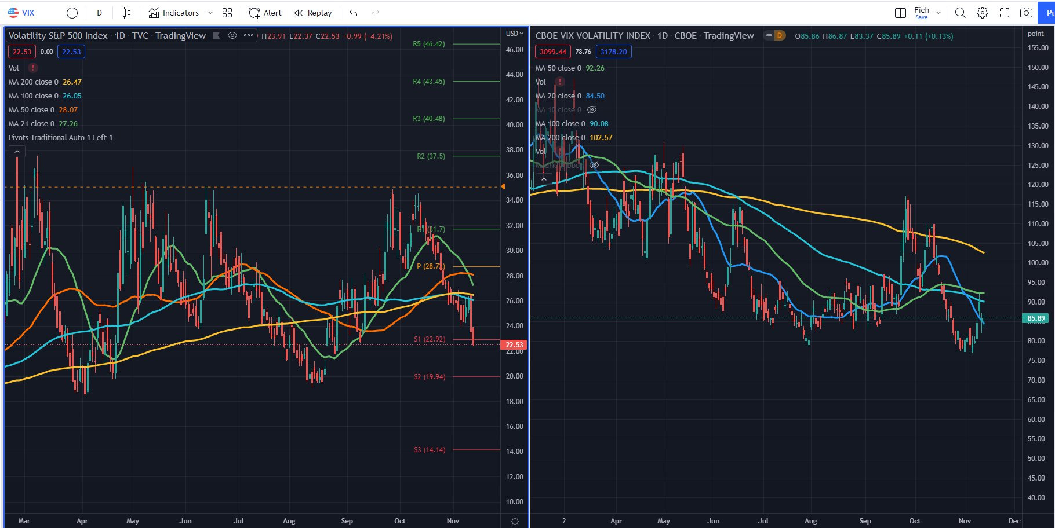The width and height of the screenshot is (1055, 528).
Task: Click the blue 3178.20 buy price button
Action: 613,52
